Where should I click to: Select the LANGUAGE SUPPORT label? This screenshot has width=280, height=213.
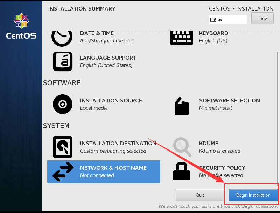coord(108,58)
